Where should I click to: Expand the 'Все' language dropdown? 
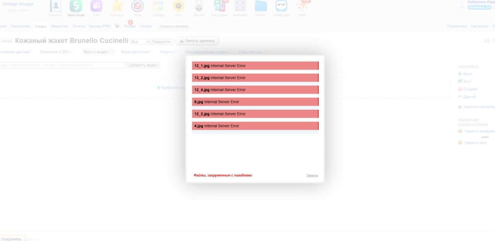coord(140,42)
